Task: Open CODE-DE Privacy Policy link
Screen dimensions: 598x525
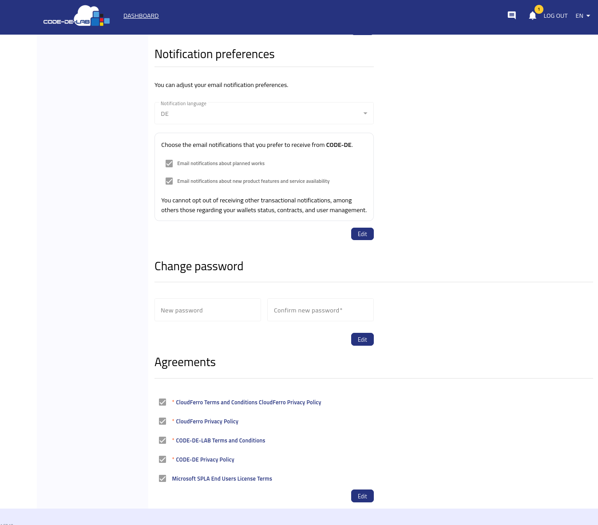Action: 205,460
